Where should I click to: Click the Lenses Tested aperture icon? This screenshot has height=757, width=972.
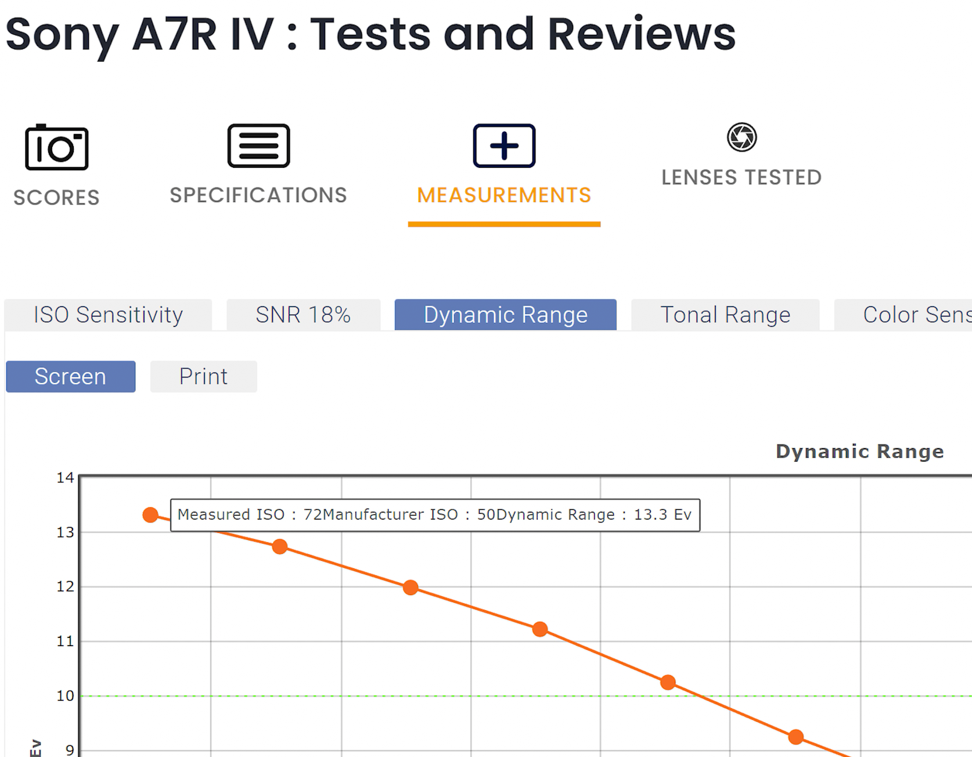tap(741, 138)
